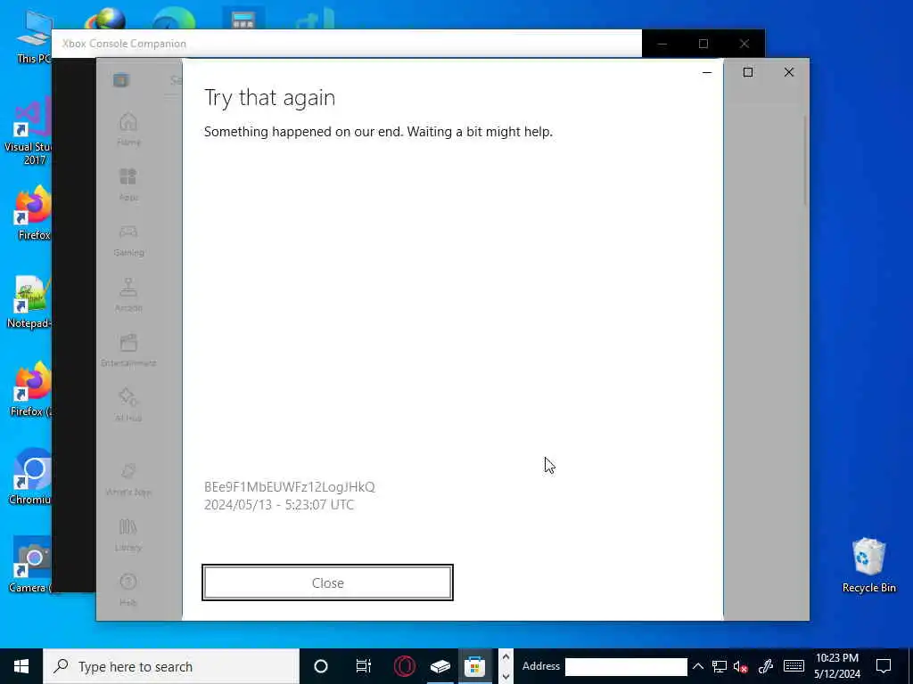The width and height of the screenshot is (913, 684).
Task: Select the Visual Studio 2017 desktop shortcut
Action: click(x=28, y=131)
